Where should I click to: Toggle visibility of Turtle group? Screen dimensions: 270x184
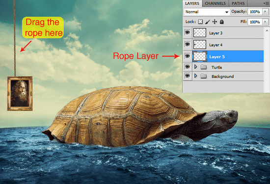(188, 66)
